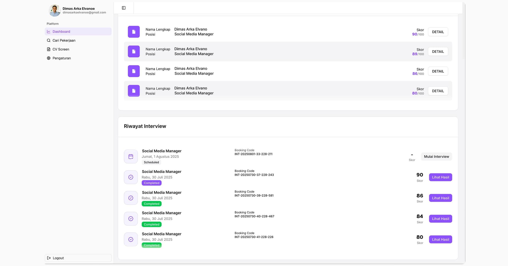Open the gear icon next to Pengaturan
Screen dimensions: 508x266
pyautogui.click(x=49, y=58)
